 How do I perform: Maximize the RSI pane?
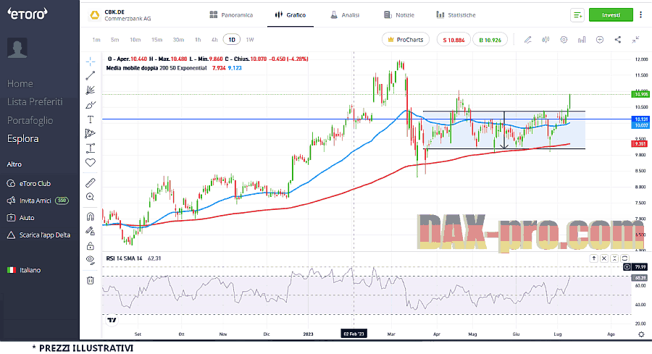pyautogui.click(x=624, y=258)
